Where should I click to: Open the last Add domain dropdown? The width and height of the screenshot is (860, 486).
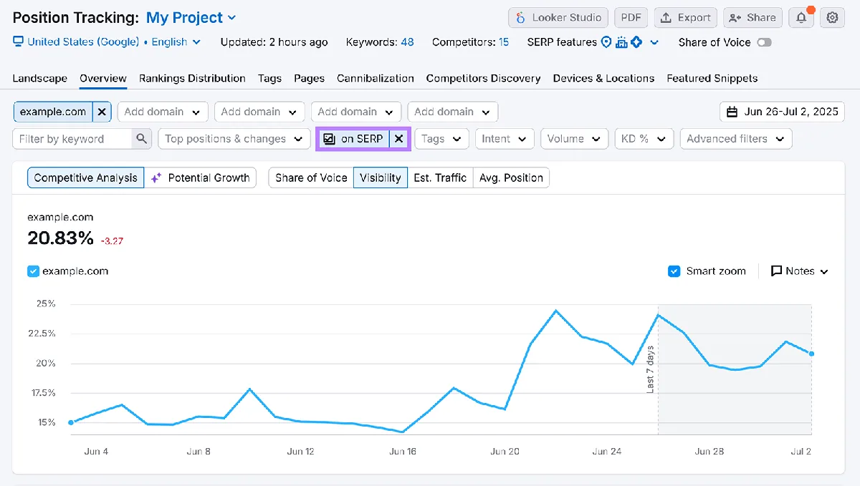452,112
